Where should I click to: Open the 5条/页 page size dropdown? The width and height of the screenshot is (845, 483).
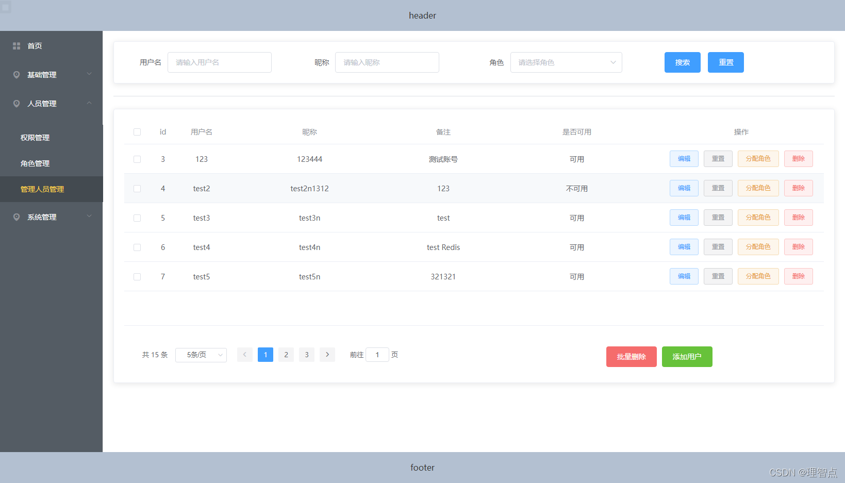click(201, 355)
